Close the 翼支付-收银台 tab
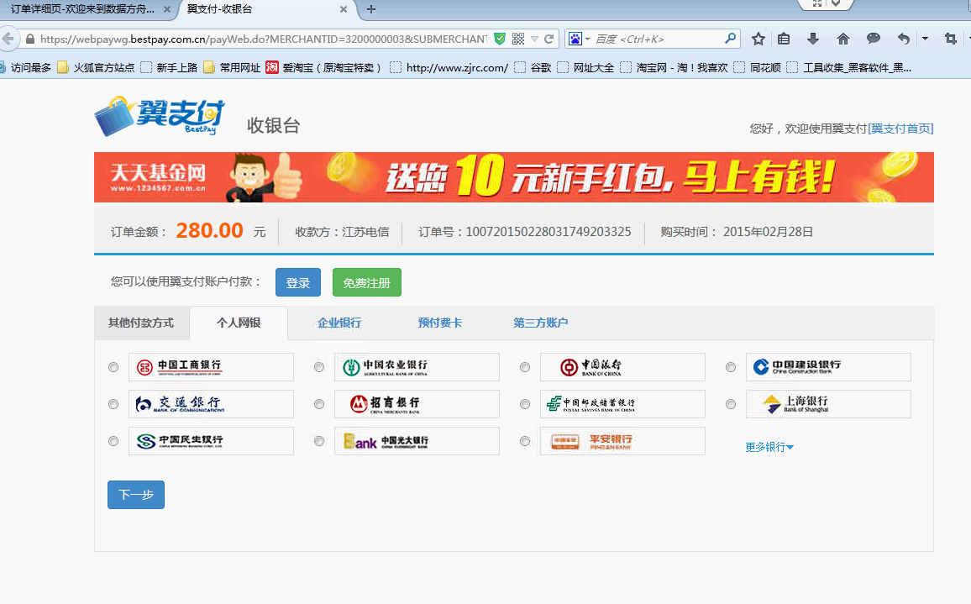 point(344,9)
